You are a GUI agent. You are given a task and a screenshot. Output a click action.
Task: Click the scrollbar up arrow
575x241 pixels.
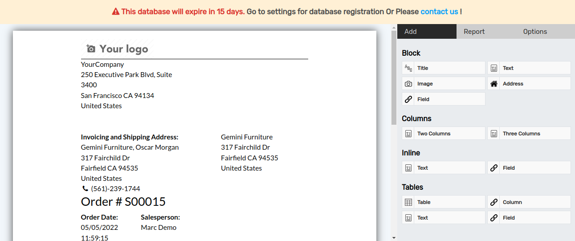[394, 28]
